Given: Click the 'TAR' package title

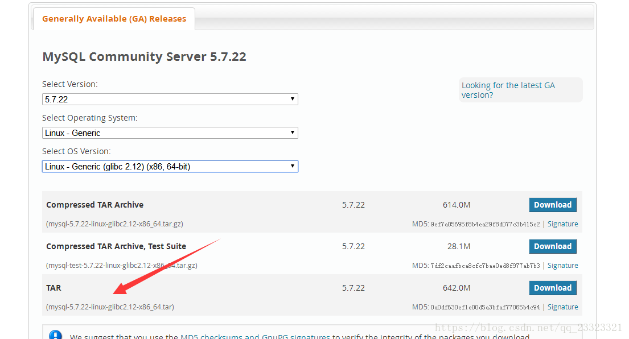Looking at the screenshot, I should [x=54, y=288].
